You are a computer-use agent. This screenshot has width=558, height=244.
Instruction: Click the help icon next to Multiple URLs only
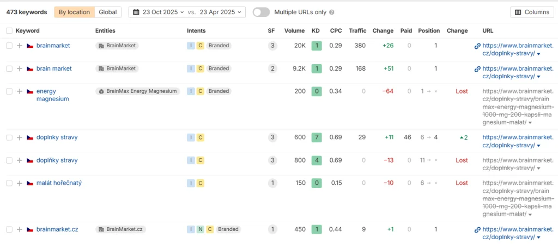point(332,12)
